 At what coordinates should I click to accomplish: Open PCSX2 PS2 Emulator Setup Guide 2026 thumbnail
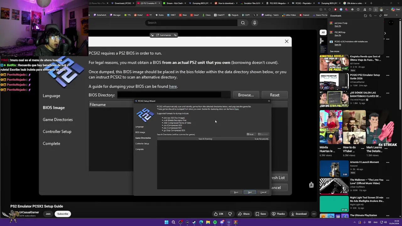point(334,82)
